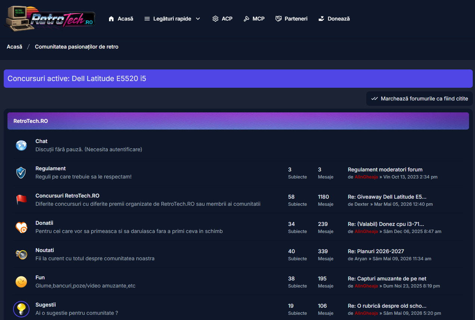Click AlinGheaja author in Regulament row
Viewport: 475px width, 320px height.
coord(366,177)
